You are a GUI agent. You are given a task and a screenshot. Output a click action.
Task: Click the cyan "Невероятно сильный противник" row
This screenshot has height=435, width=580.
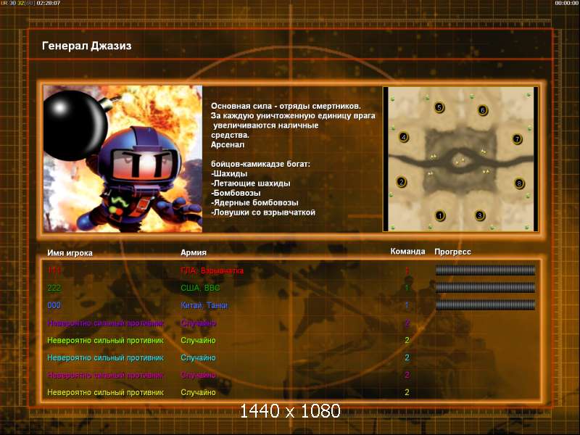tap(105, 357)
